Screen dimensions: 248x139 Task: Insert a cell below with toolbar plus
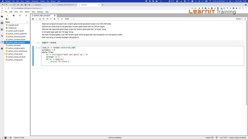(36, 19)
